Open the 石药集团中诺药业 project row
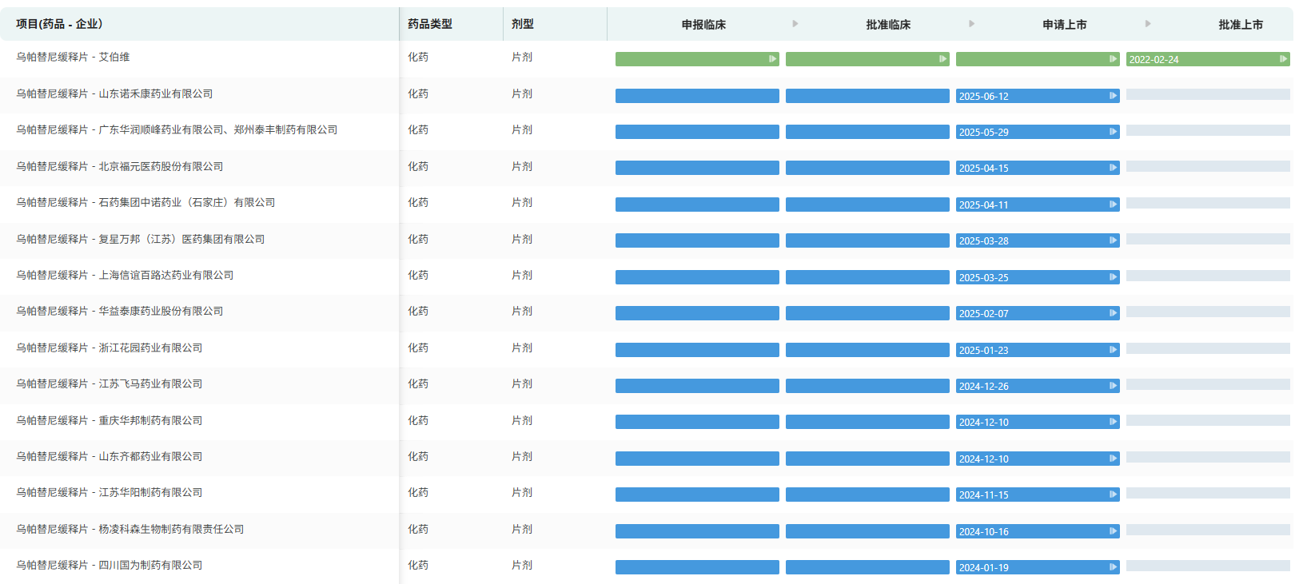The width and height of the screenshot is (1295, 584). pyautogui.click(x=145, y=202)
